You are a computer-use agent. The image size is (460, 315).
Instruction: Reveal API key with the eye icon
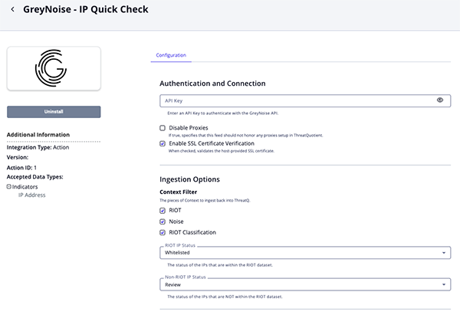[440, 100]
